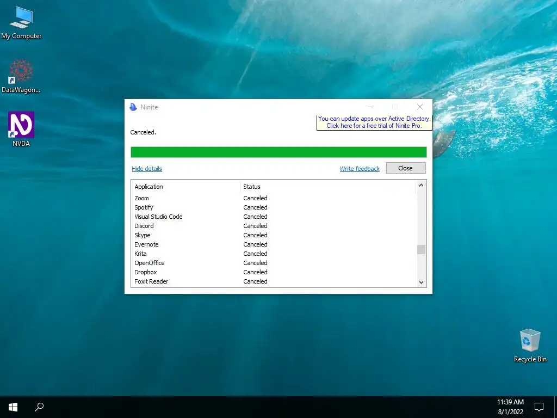
Task: Select the Recycle Bin icon
Action: pyautogui.click(x=530, y=346)
